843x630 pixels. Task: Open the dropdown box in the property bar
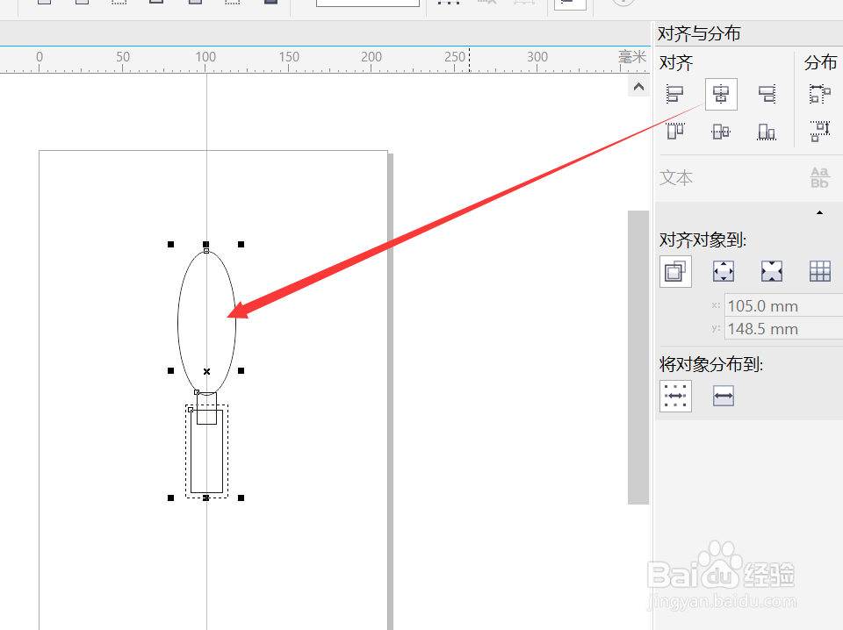pyautogui.click(x=367, y=4)
